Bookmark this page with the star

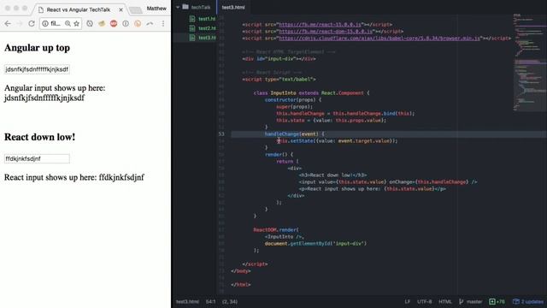tap(76, 23)
